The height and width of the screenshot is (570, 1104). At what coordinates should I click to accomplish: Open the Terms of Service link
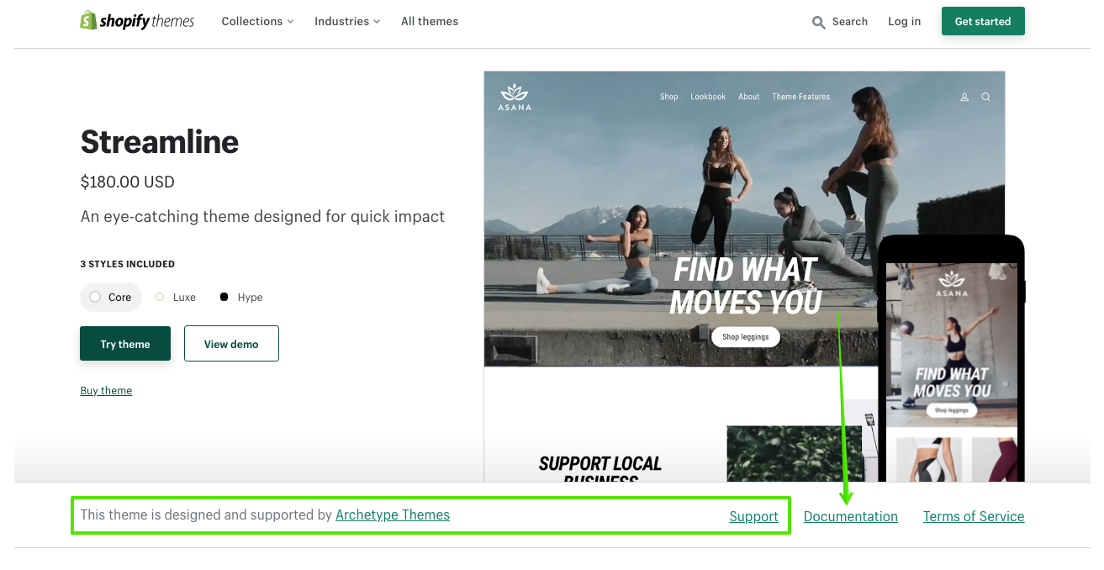pos(974,516)
